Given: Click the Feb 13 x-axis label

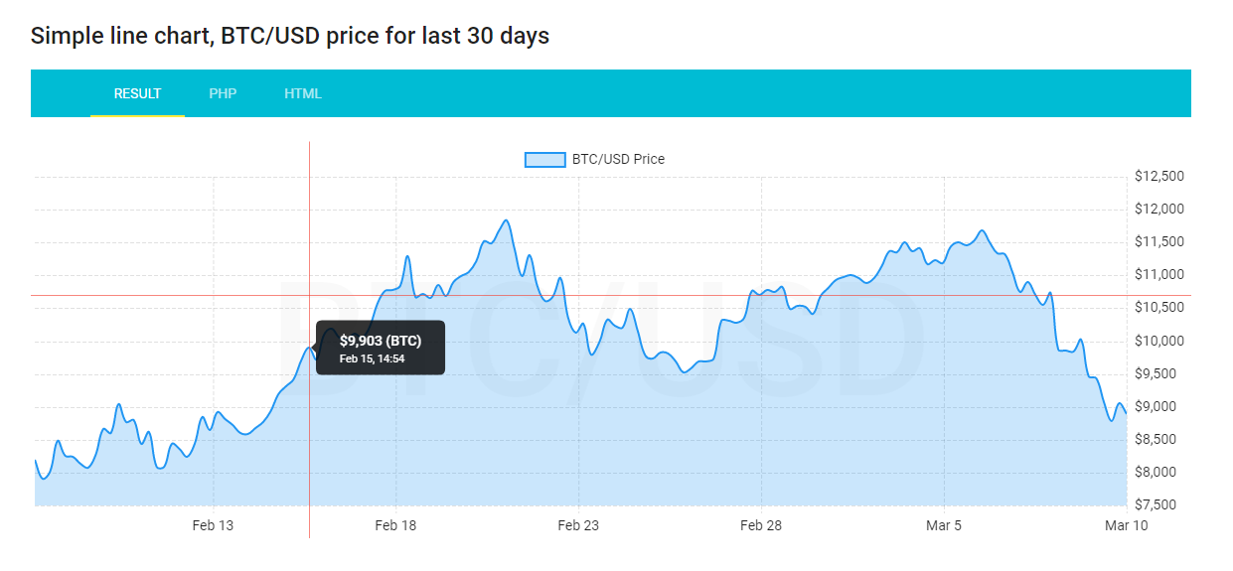Looking at the screenshot, I should tap(213, 525).
